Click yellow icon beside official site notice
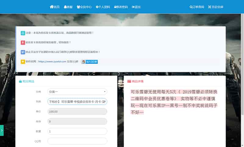 pyautogui.click(x=23, y=62)
